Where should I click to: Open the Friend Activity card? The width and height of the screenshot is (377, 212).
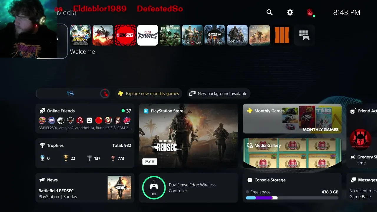362,136
